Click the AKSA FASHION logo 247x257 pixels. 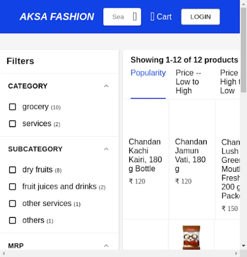coord(57,17)
